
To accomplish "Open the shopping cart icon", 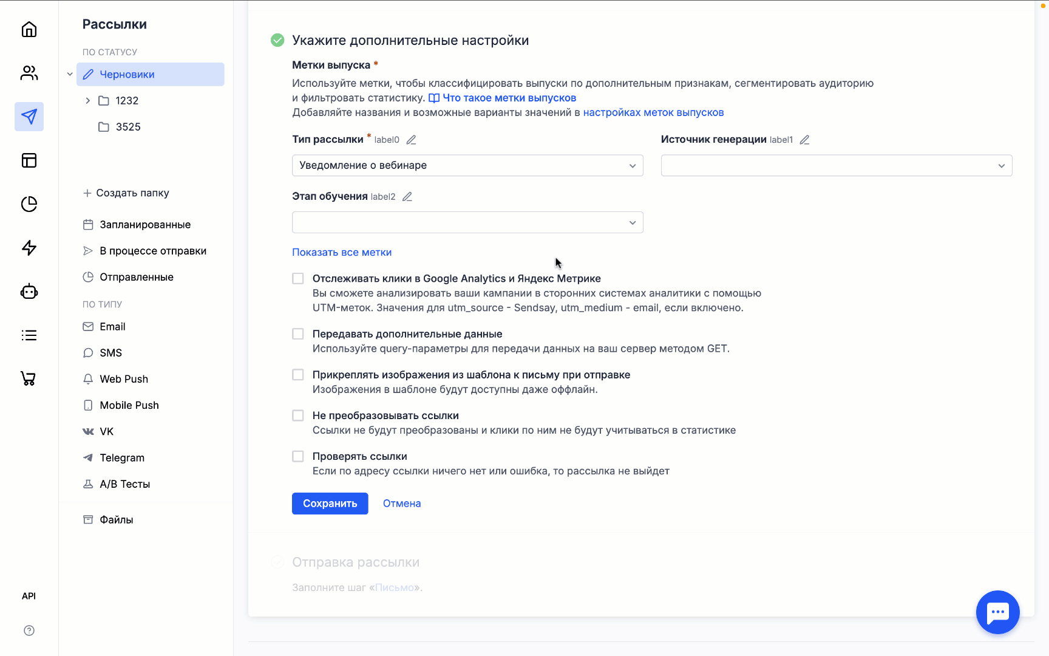I will (29, 379).
